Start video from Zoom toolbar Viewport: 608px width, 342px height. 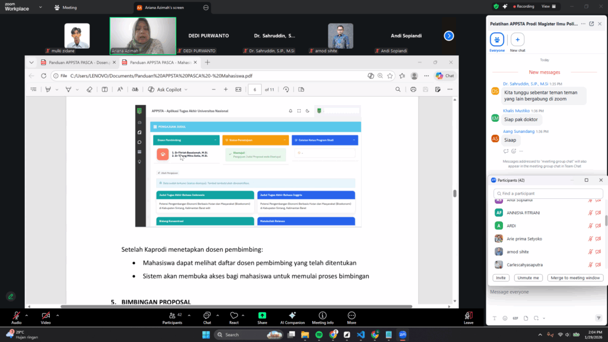46,315
